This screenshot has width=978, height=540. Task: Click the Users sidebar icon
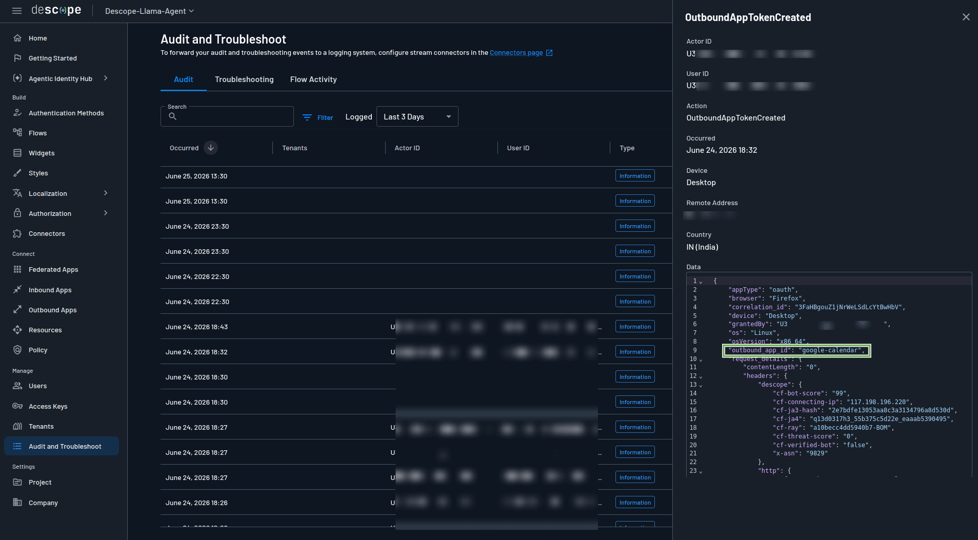point(17,386)
